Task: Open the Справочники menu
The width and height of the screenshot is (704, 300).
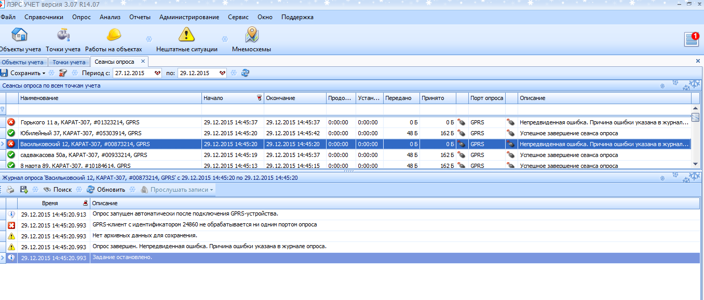Action: (44, 17)
